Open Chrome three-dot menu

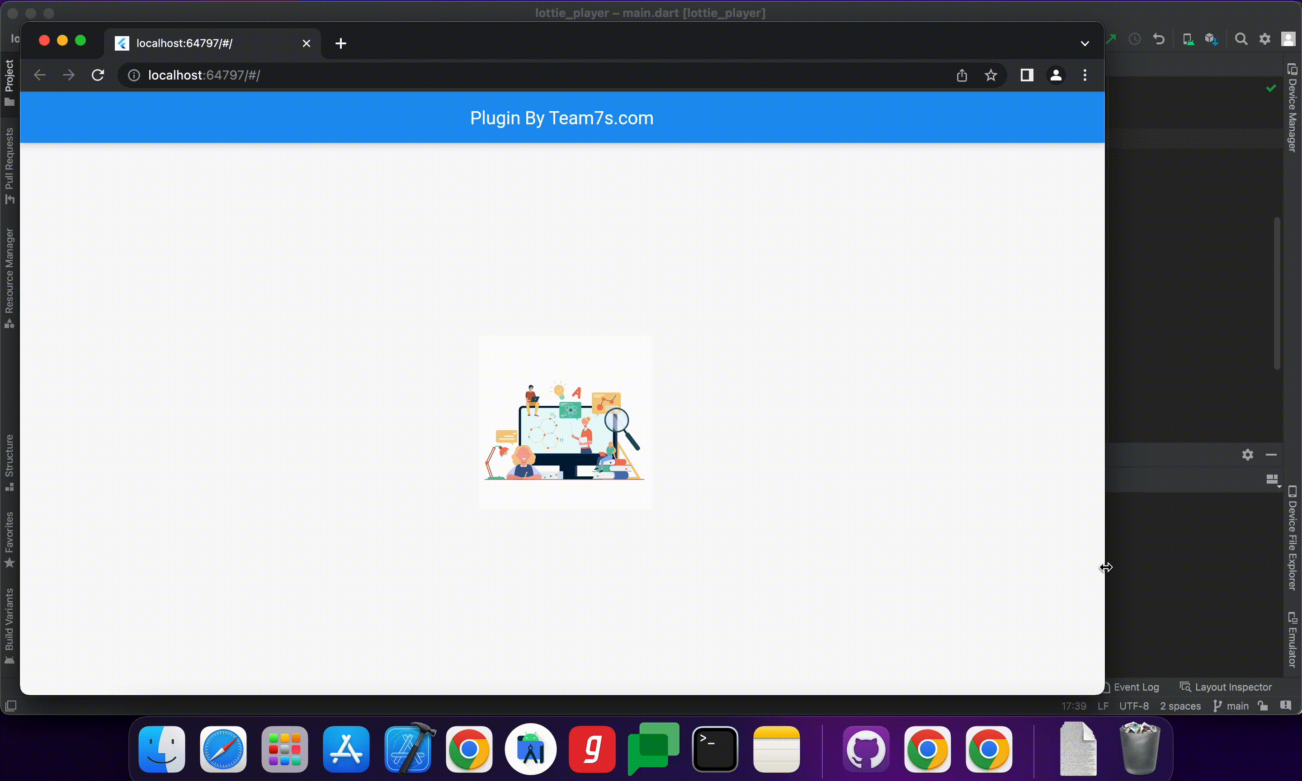tap(1085, 75)
